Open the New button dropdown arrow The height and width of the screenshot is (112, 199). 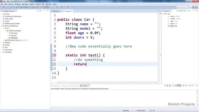4,7
